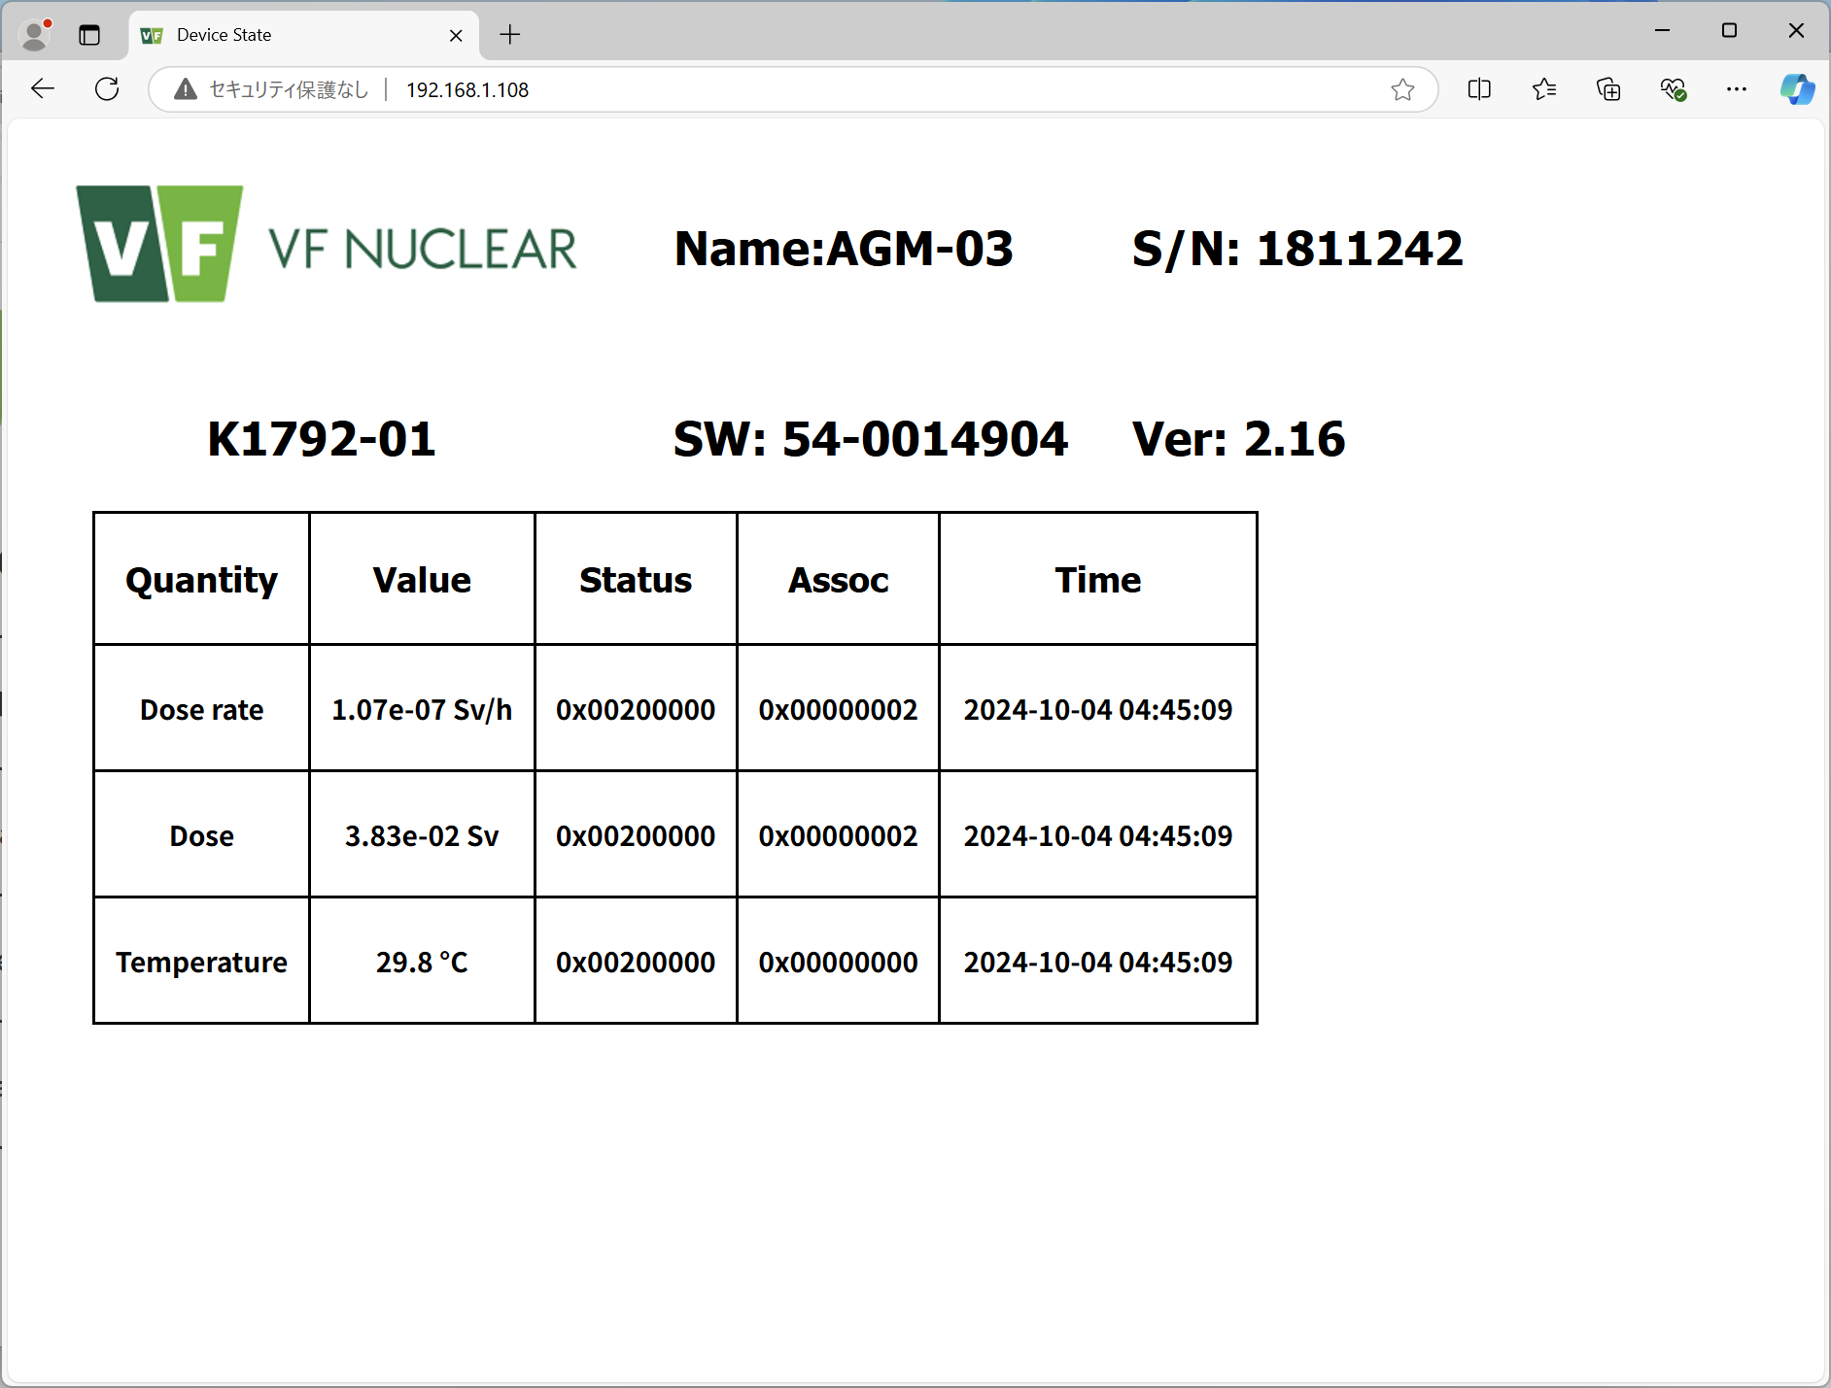Click the browser back arrow
The width and height of the screenshot is (1831, 1388).
point(43,89)
